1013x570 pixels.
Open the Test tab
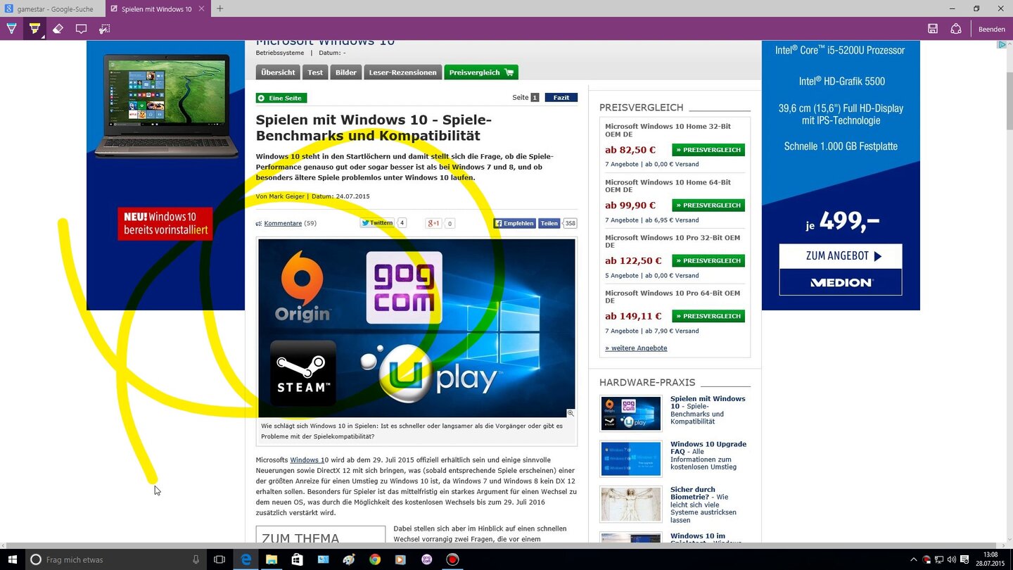coord(315,72)
